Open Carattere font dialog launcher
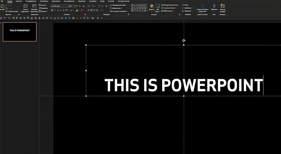Screen dimensions: 281x154 [85, 14]
